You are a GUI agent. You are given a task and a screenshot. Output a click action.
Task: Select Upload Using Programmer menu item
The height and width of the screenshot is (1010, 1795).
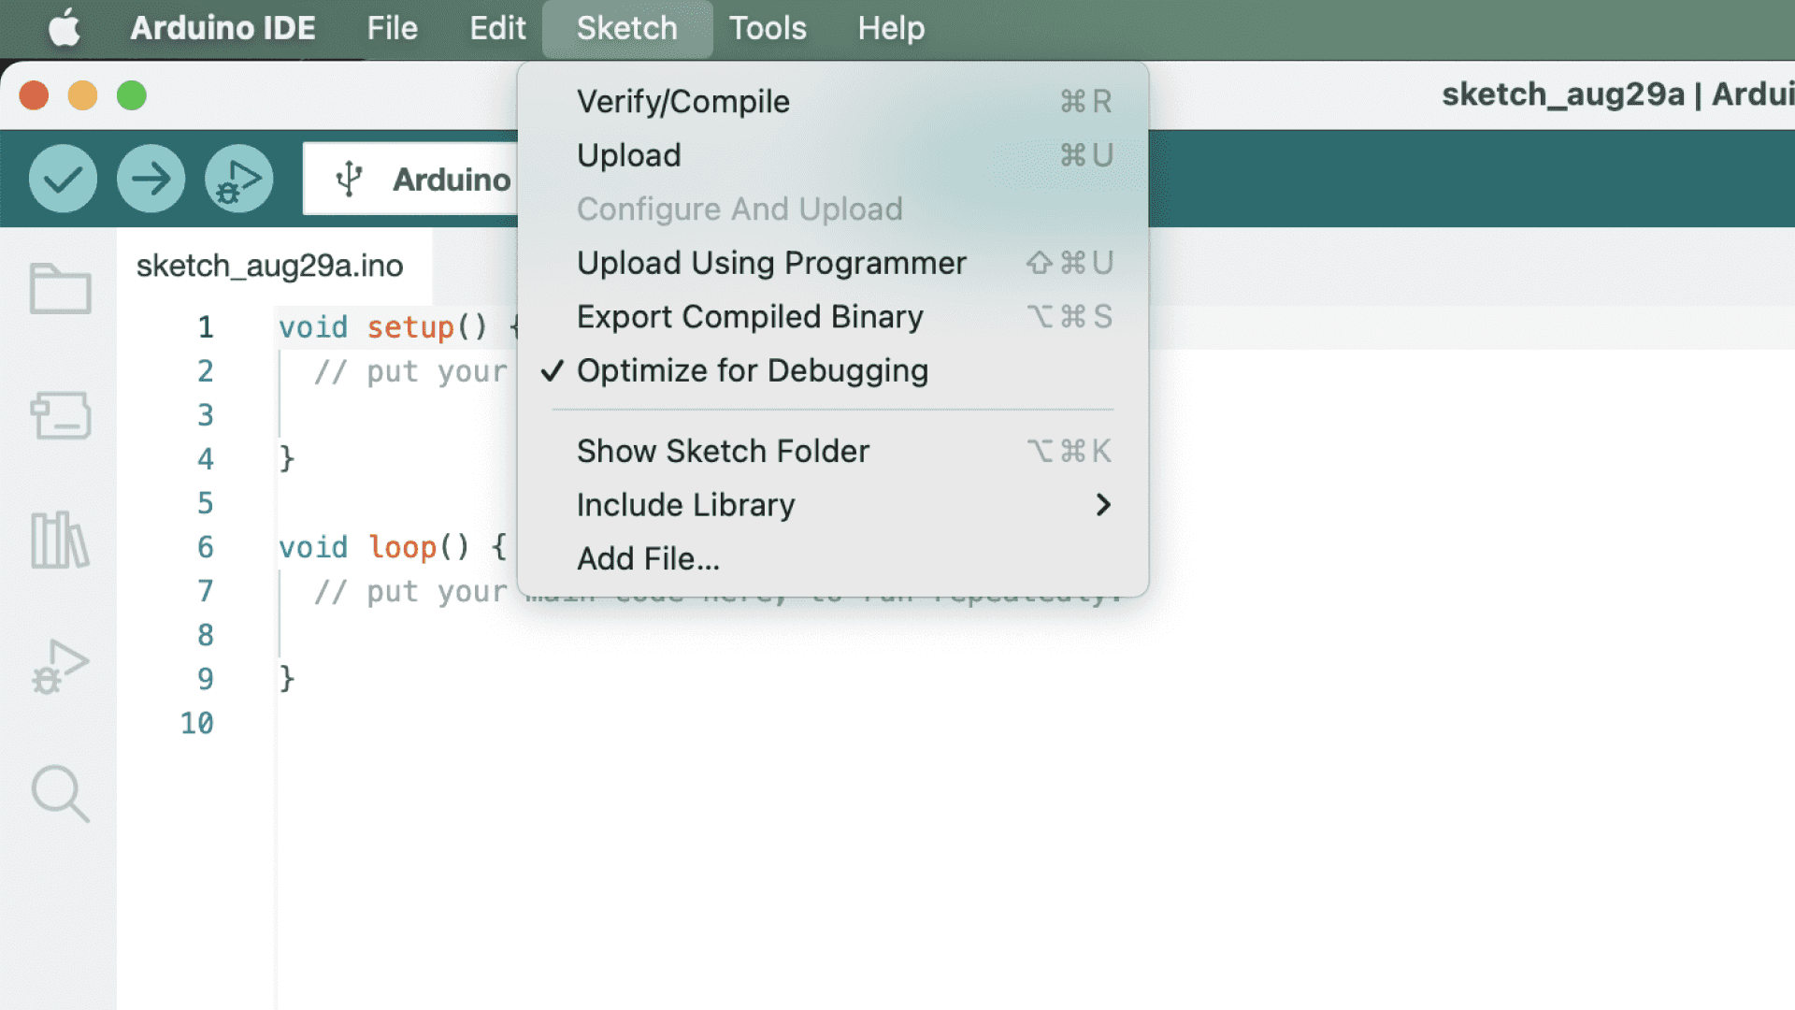click(770, 263)
